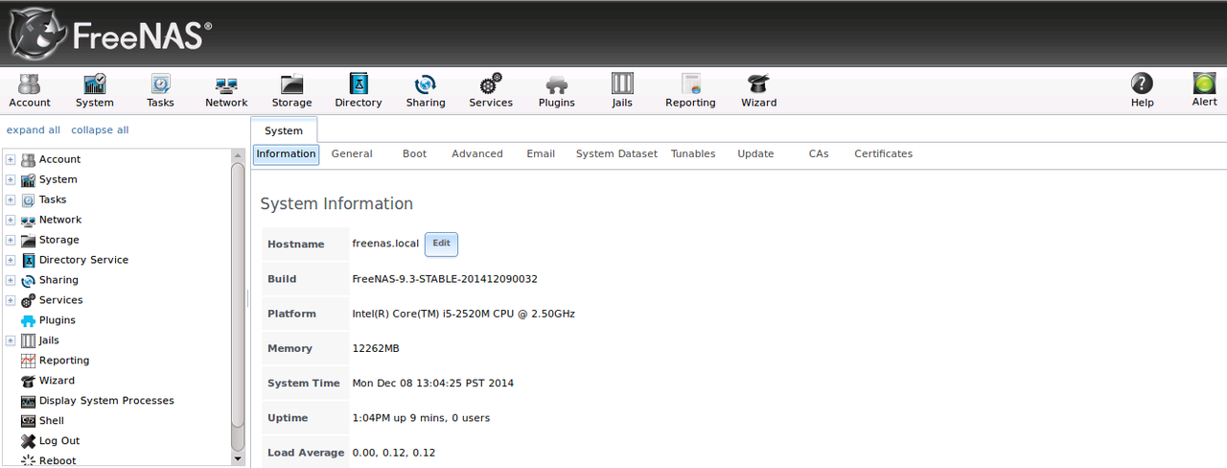1227x468 pixels.
Task: Switch to the System Dataset tab
Action: [x=616, y=153]
